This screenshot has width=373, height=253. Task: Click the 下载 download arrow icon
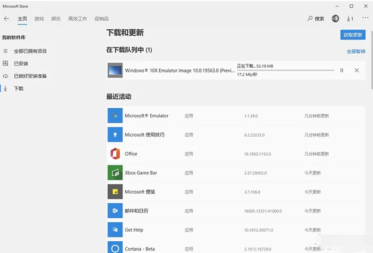5,89
